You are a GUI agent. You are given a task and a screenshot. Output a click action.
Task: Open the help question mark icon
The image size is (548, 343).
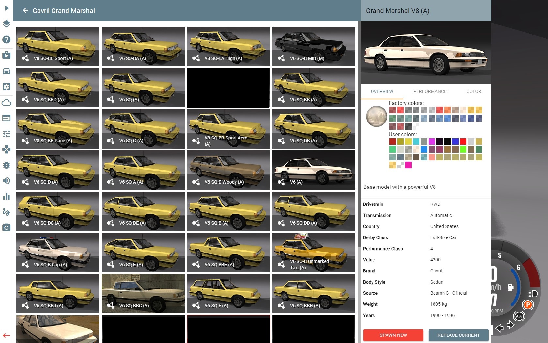tap(6, 40)
